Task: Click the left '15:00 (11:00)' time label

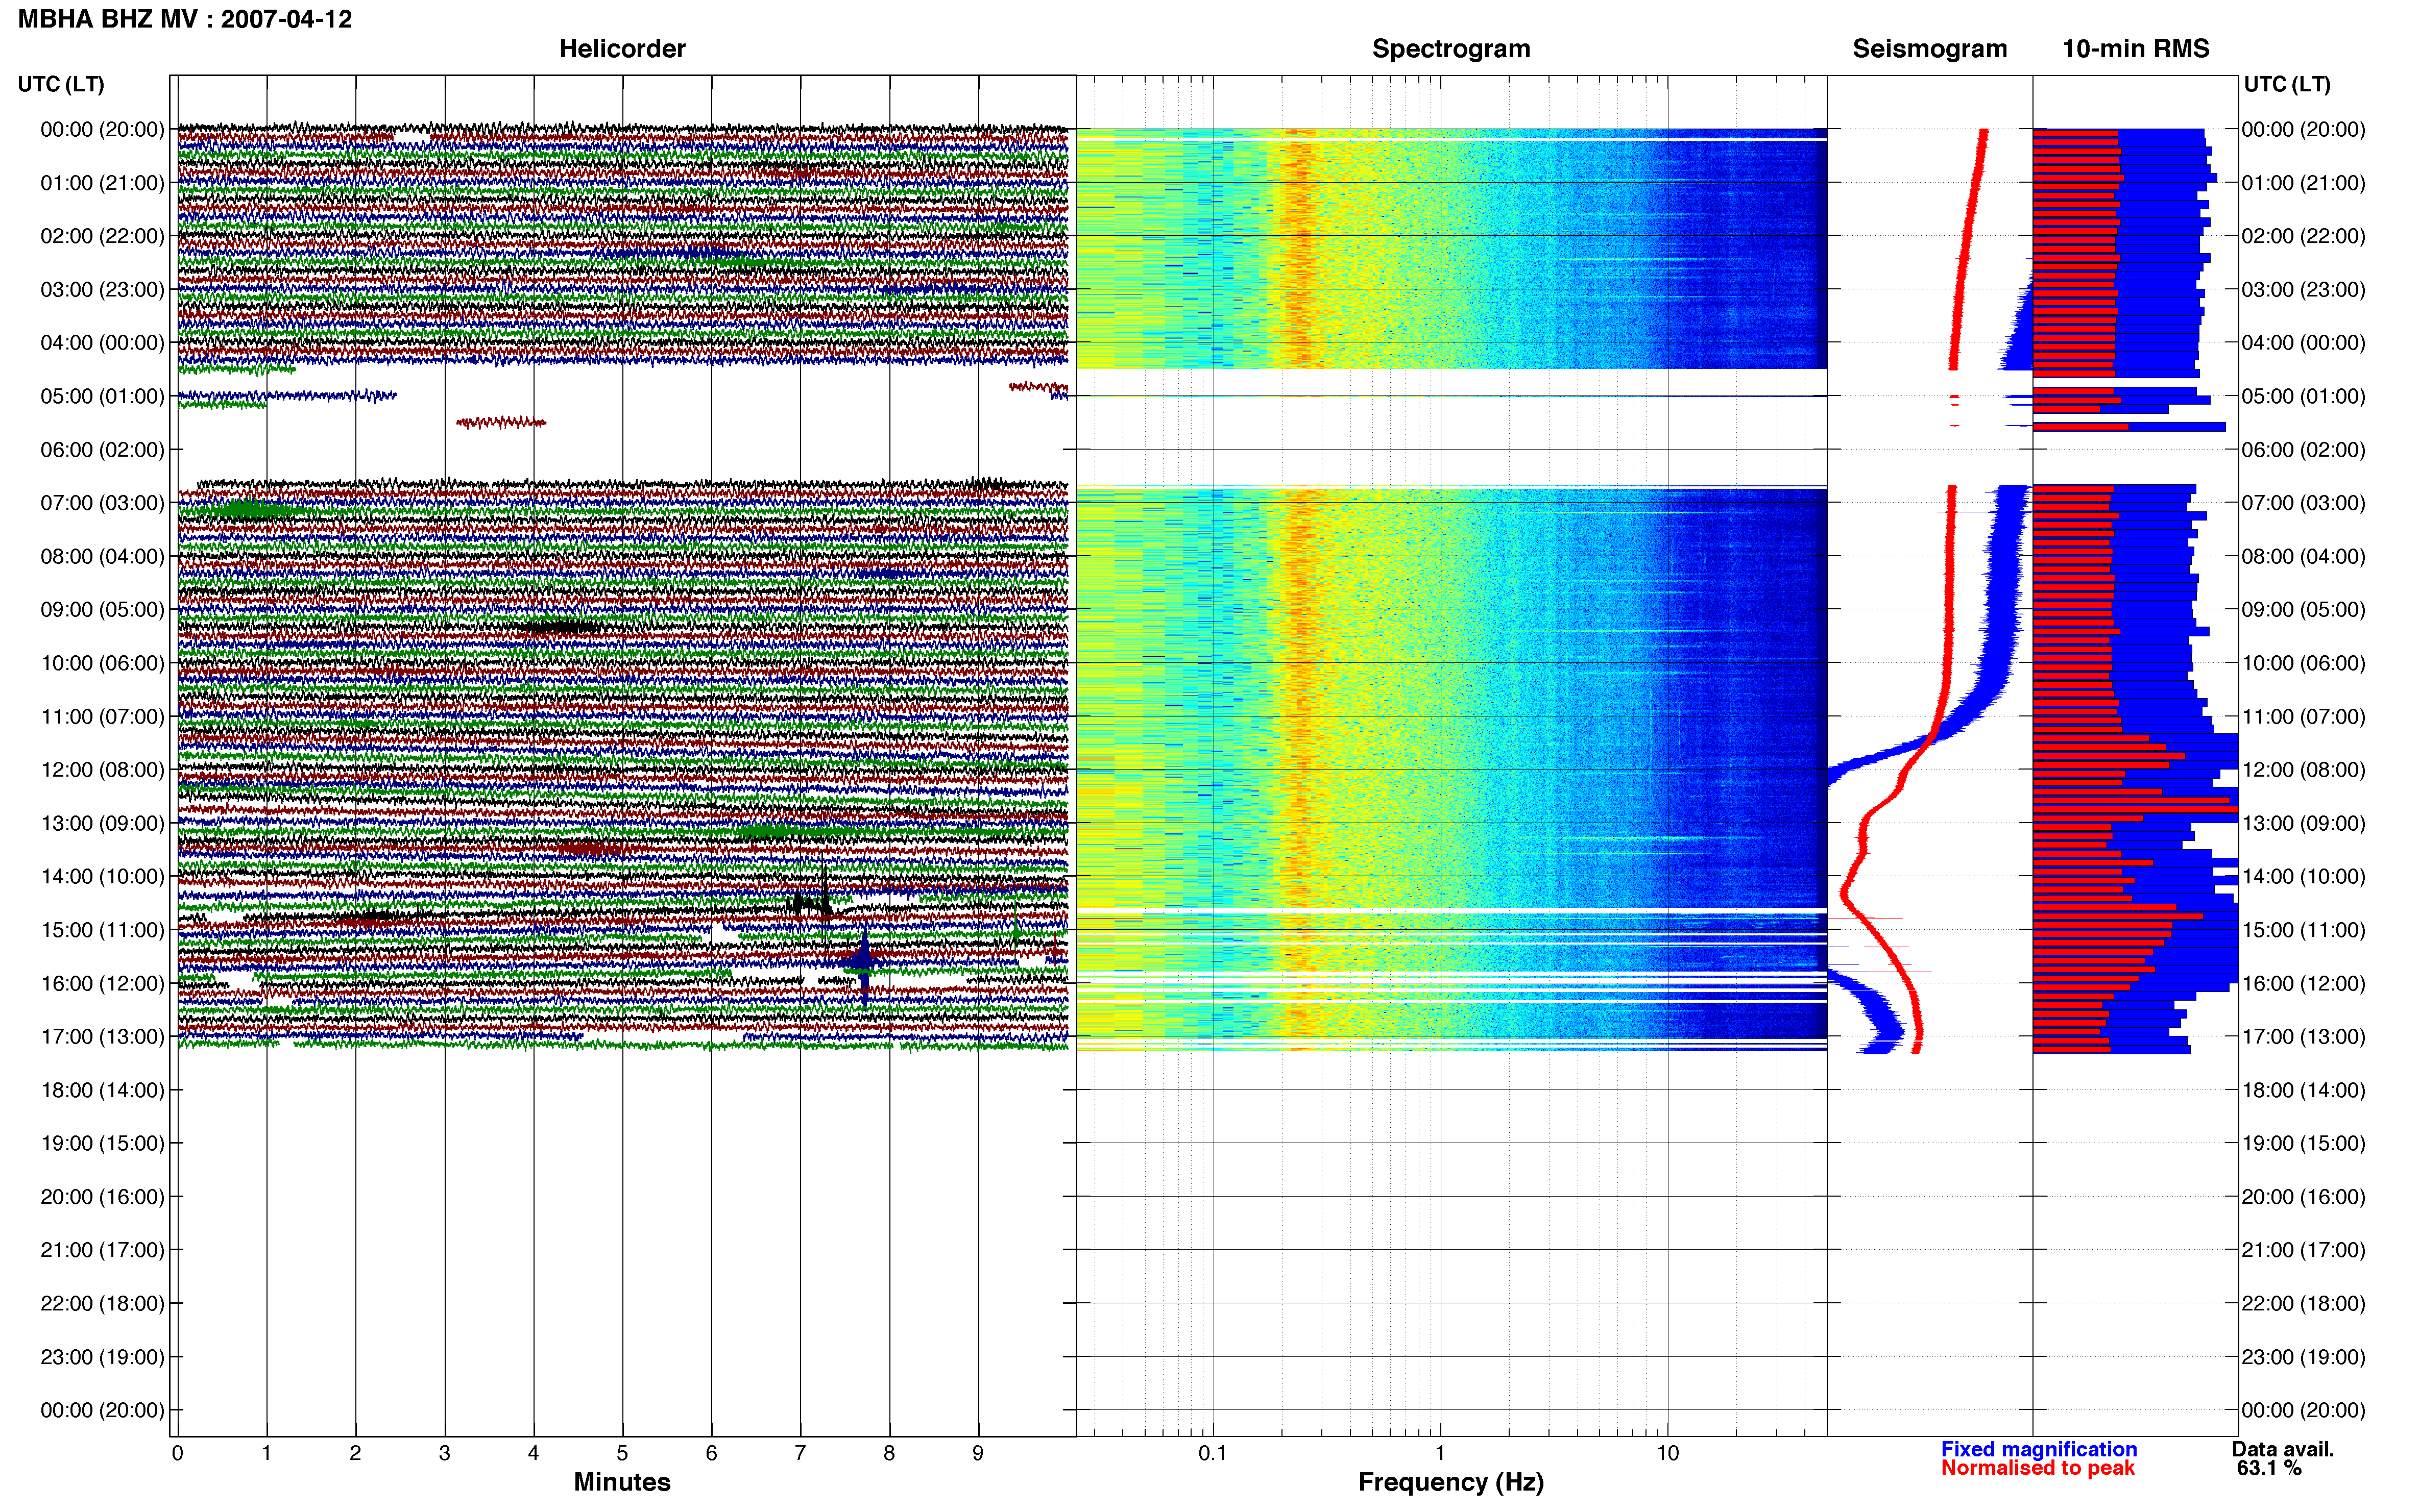Action: [x=102, y=930]
